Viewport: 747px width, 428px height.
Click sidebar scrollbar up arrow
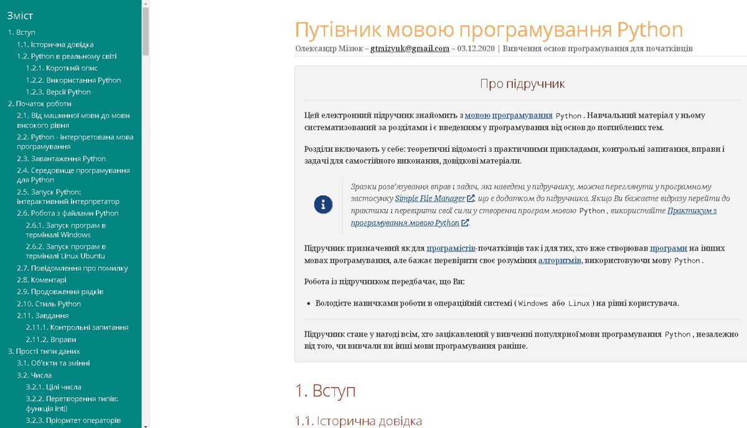tap(146, 3)
